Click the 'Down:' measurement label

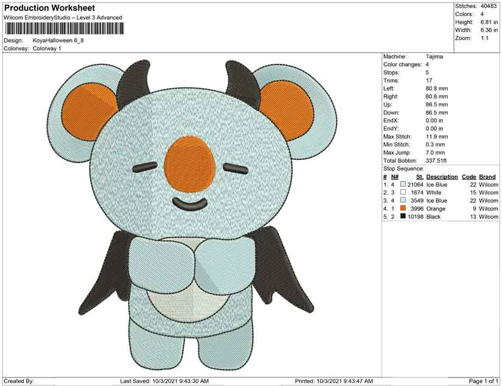(391, 112)
